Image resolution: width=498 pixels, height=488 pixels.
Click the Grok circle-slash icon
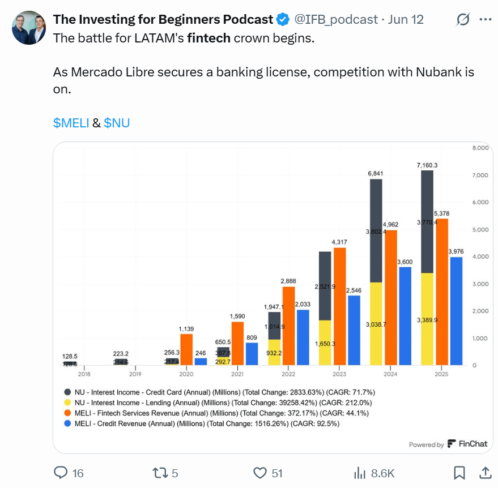click(x=463, y=20)
